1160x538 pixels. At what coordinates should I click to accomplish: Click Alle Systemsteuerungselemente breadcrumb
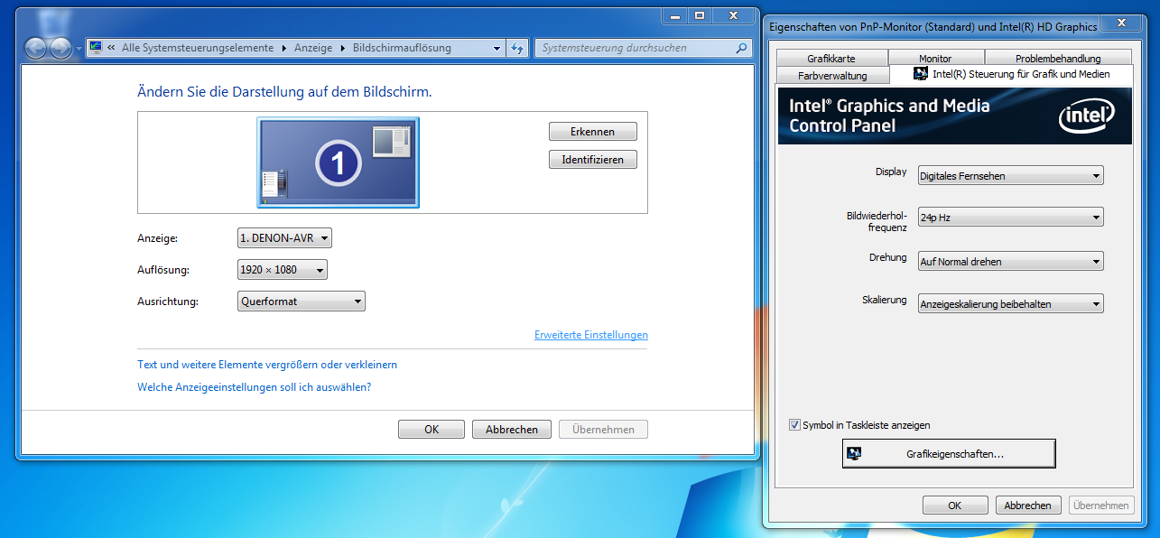[199, 48]
